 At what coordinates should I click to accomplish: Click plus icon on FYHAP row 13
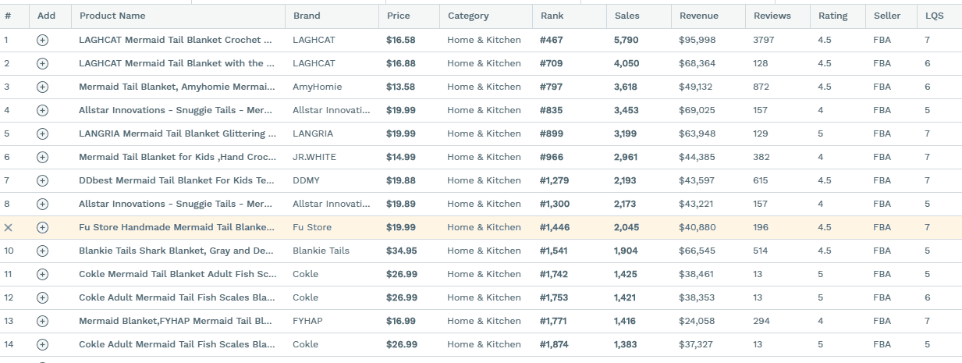pyautogui.click(x=43, y=321)
